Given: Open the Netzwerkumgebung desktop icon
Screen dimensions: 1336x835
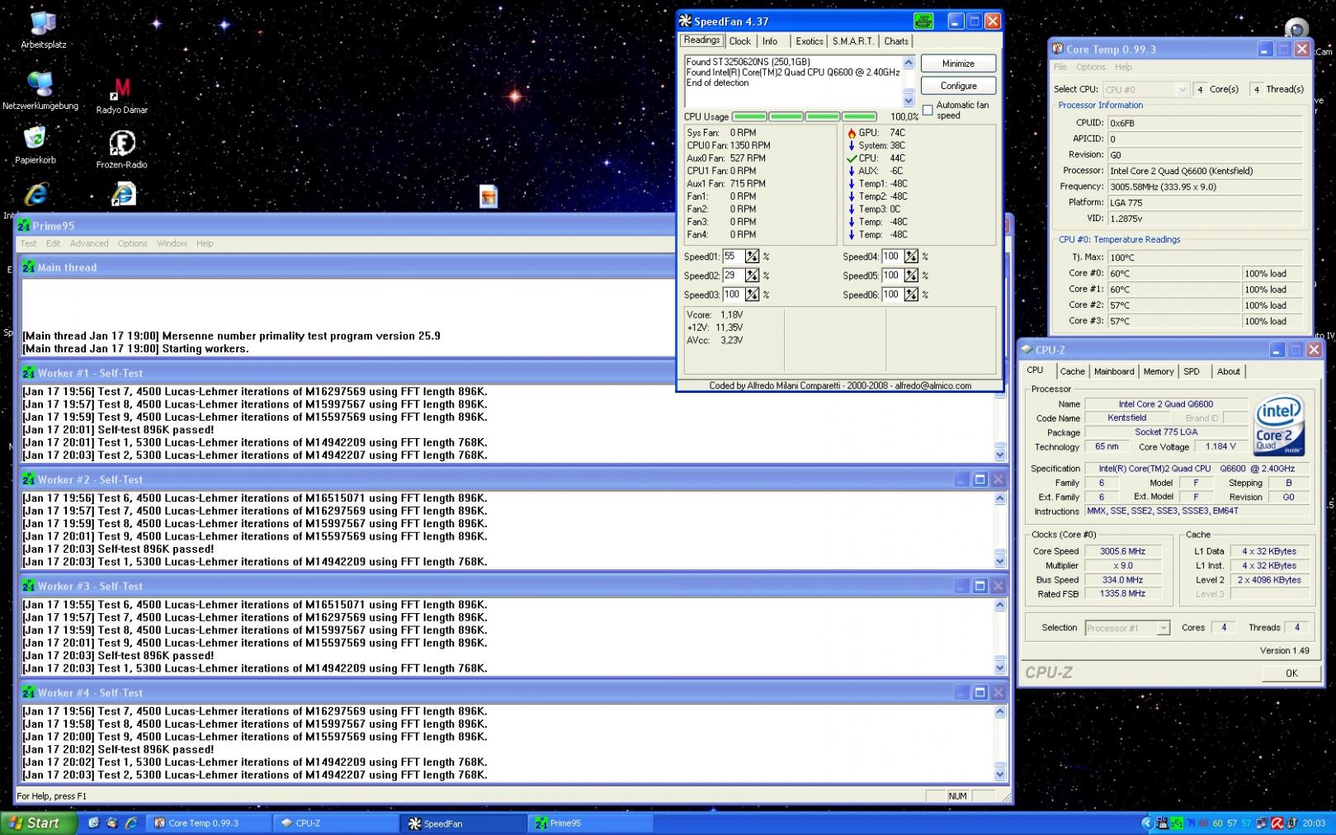Looking at the screenshot, I should (40, 83).
